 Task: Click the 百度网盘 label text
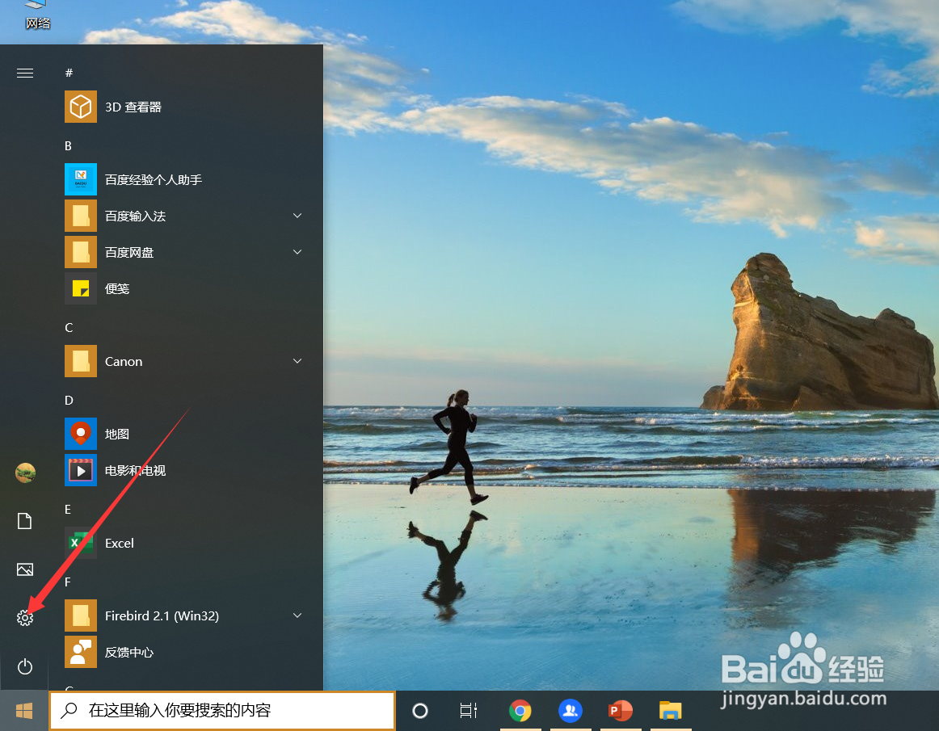pos(129,253)
